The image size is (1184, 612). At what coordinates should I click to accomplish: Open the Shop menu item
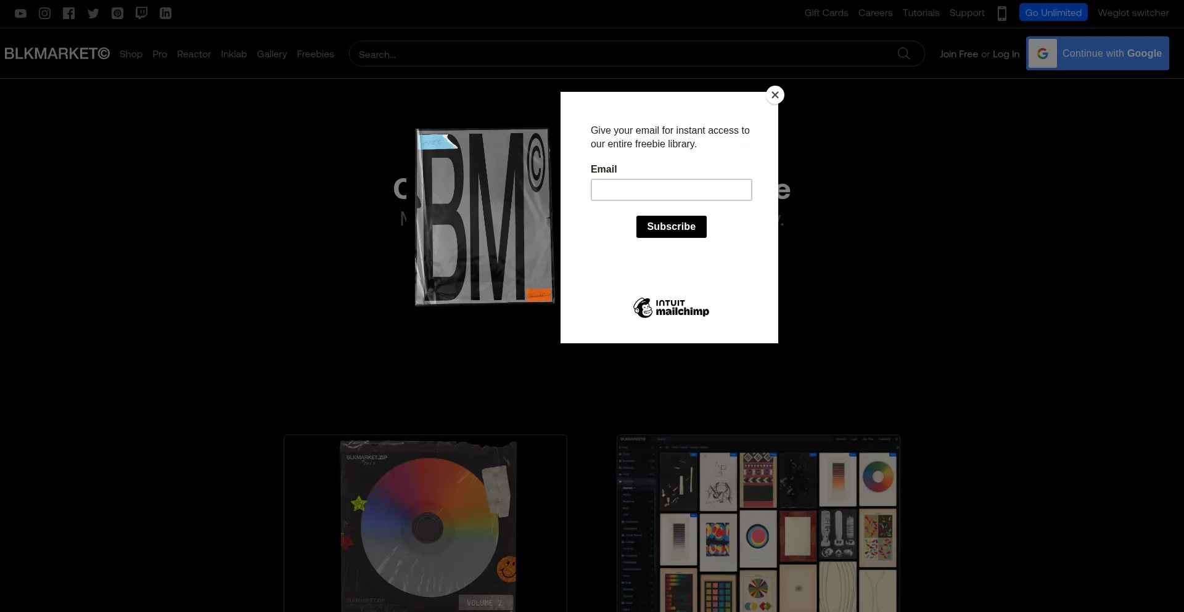pos(131,54)
